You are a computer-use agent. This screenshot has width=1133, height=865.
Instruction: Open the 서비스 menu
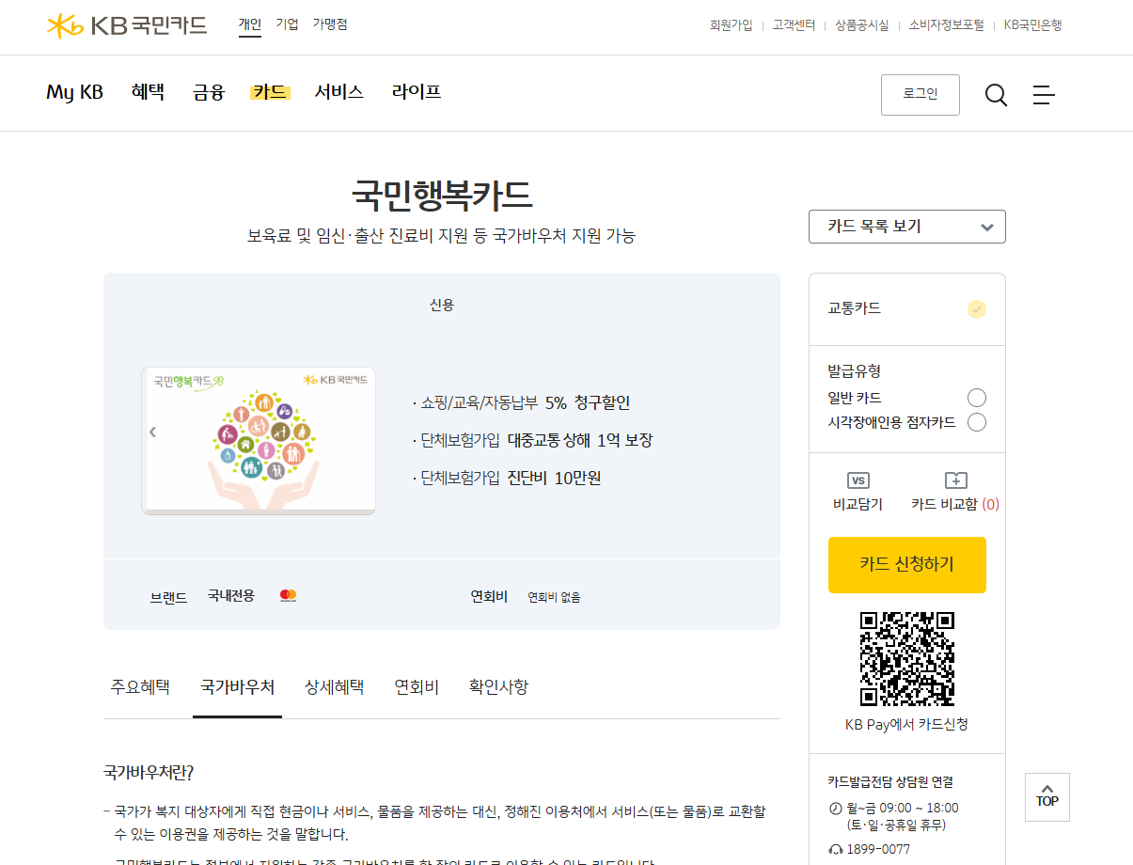[x=339, y=92]
